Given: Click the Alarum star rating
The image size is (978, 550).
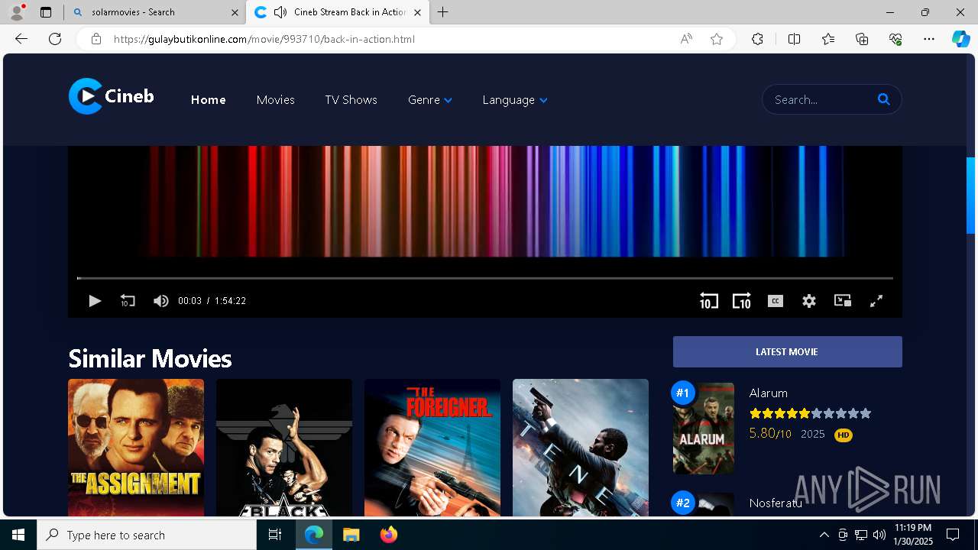Looking at the screenshot, I should (x=810, y=413).
